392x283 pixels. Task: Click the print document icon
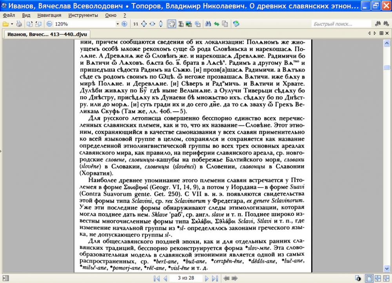(x=19, y=24)
